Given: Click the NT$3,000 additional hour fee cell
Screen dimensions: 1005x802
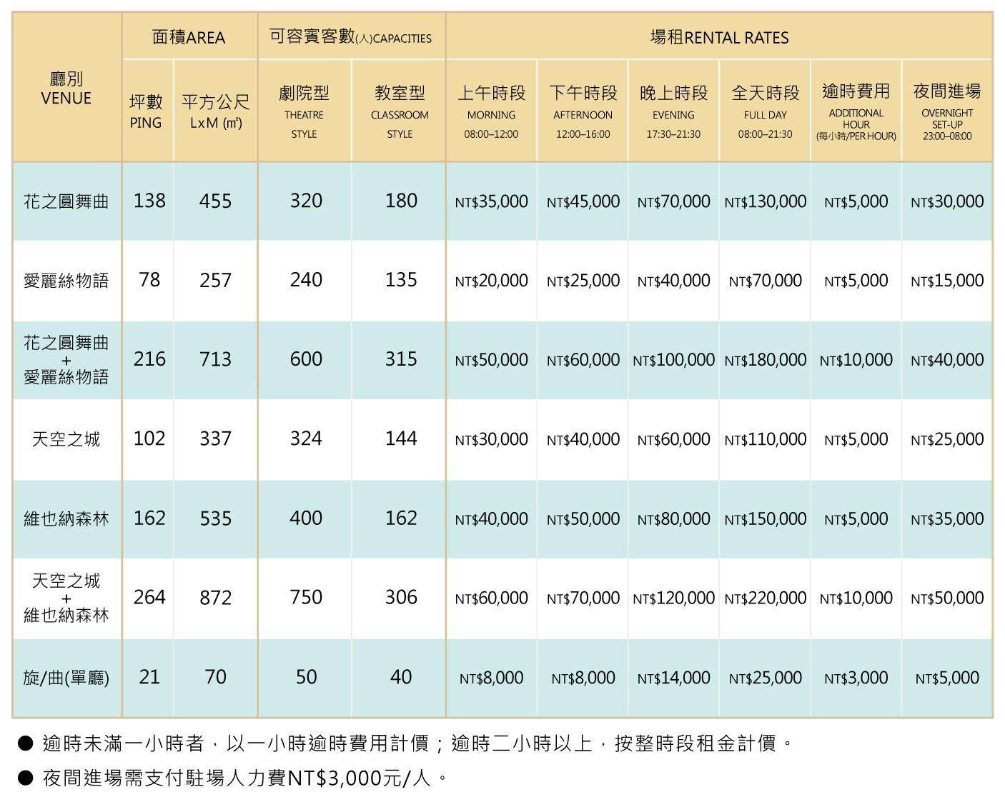Looking at the screenshot, I should [x=856, y=678].
